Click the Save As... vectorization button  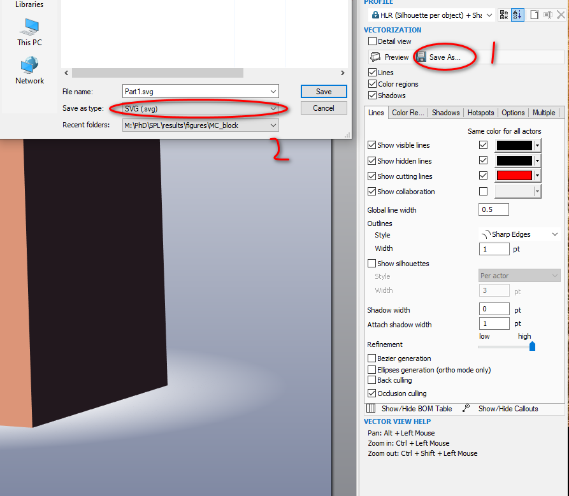point(439,57)
